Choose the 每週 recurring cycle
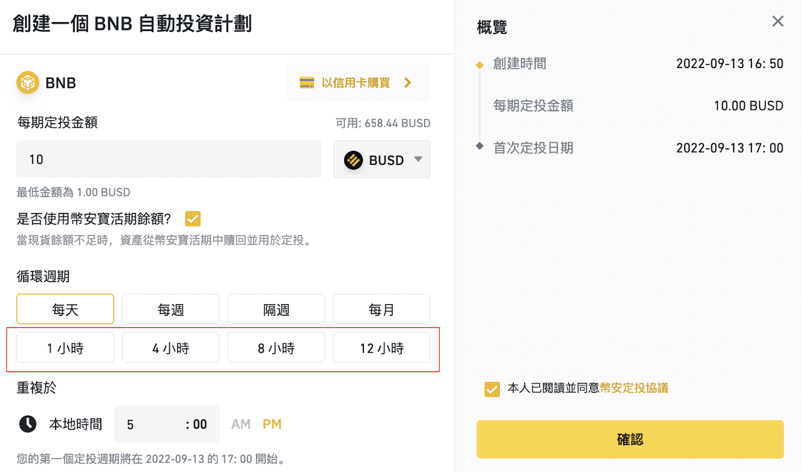Image resolution: width=802 pixels, height=472 pixels. tap(170, 309)
